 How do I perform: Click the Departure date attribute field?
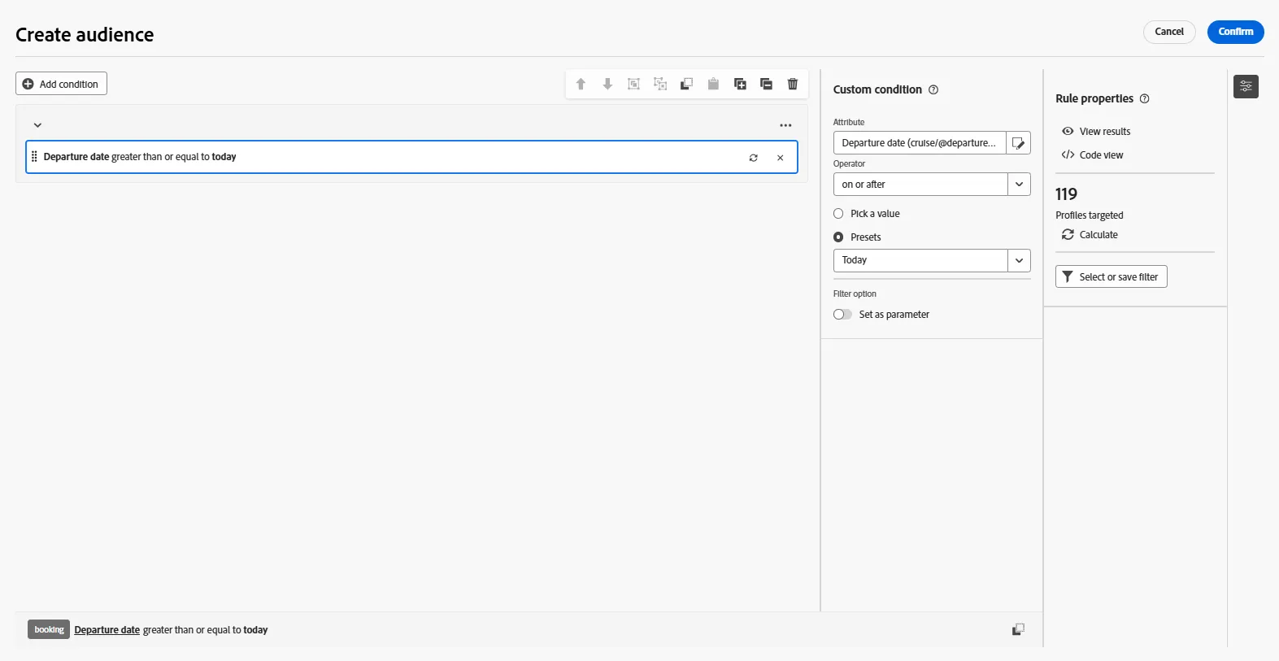click(x=920, y=143)
